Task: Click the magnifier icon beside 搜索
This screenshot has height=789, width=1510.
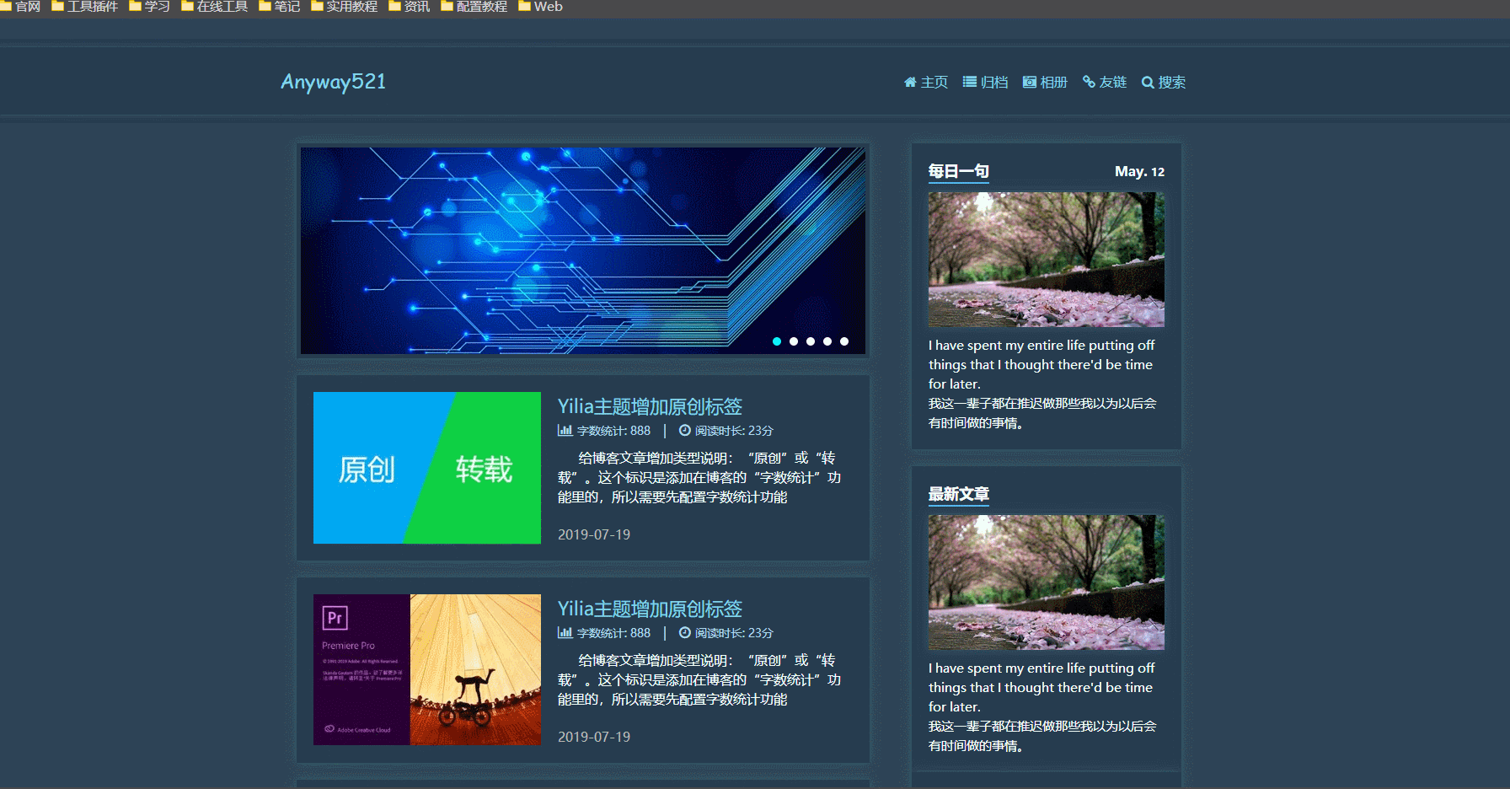Action: pos(1148,83)
